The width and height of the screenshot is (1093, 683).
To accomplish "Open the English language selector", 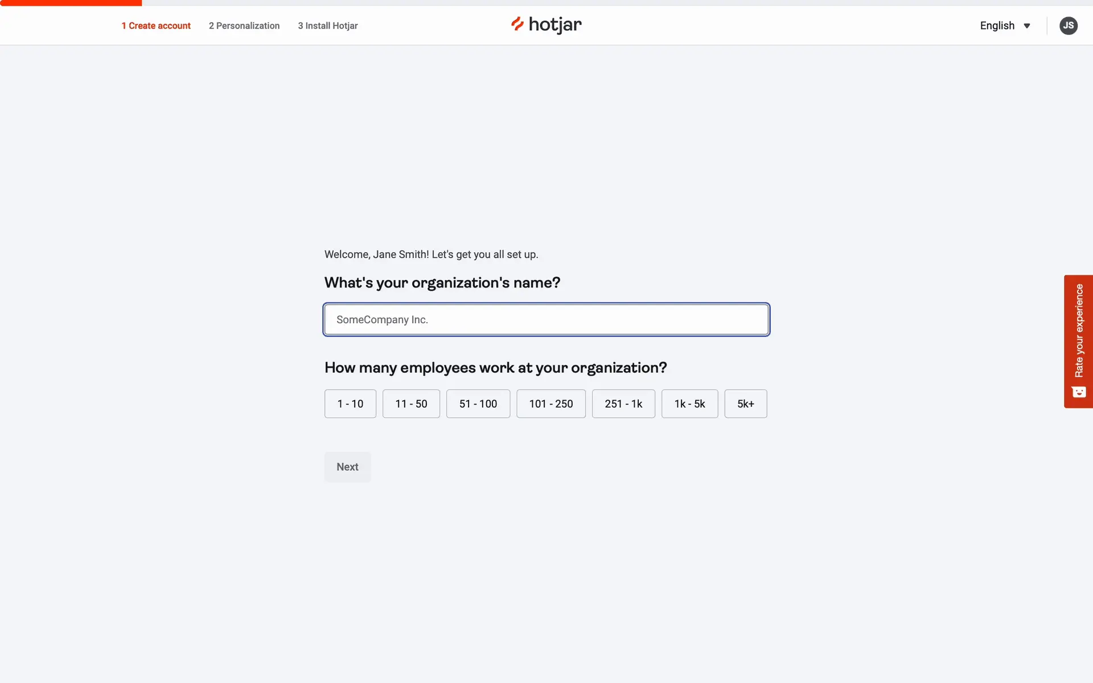I will [x=997, y=26].
